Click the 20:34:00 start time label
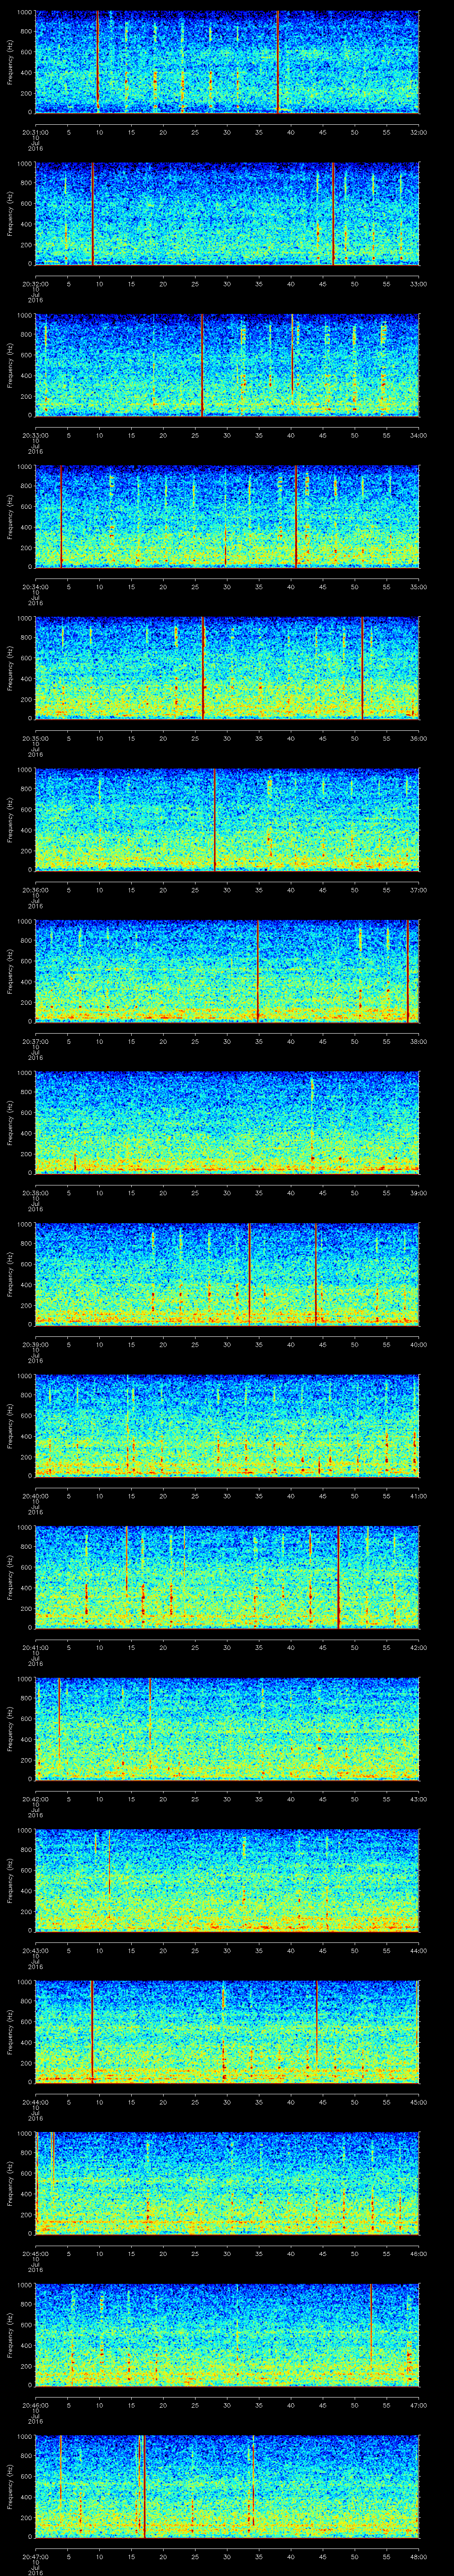 point(35,587)
